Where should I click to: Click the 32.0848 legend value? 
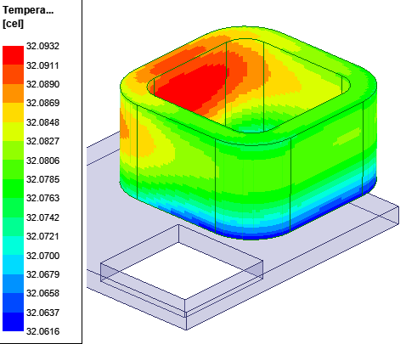[x=42, y=122]
